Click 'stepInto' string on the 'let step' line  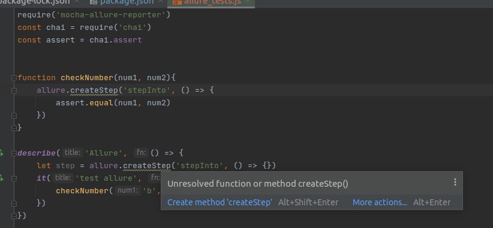tap(199, 166)
